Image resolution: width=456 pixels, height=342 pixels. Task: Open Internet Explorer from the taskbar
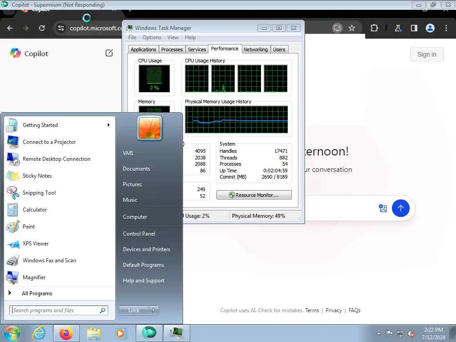click(39, 333)
